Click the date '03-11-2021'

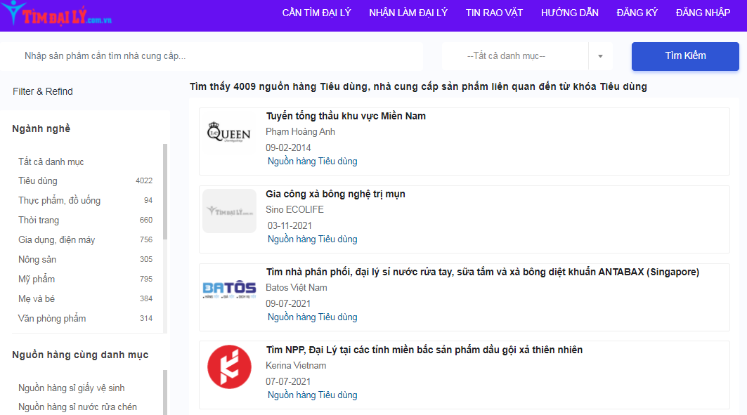tap(290, 226)
